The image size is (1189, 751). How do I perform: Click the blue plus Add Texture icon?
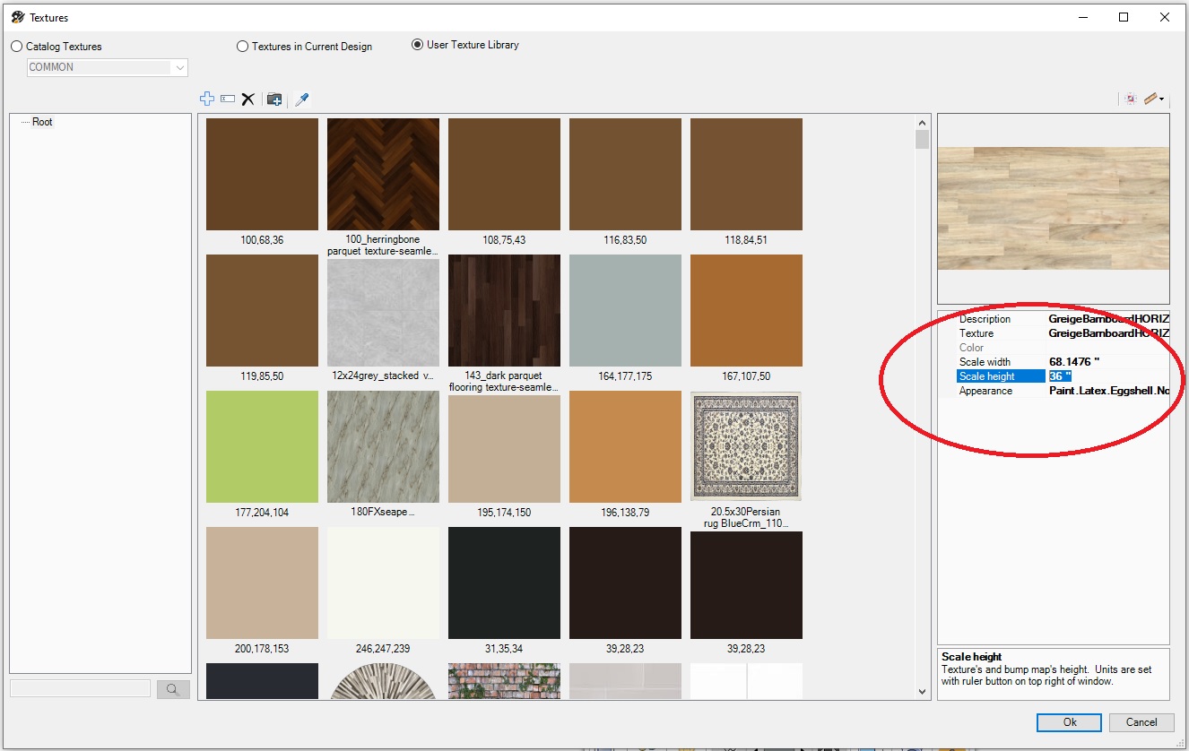[x=207, y=99]
